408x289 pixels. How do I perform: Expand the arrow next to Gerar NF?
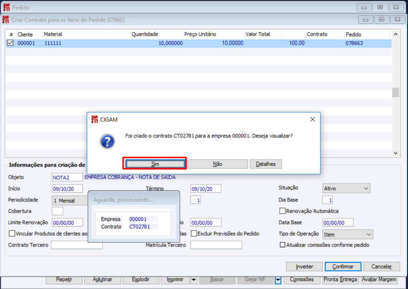click(x=278, y=280)
